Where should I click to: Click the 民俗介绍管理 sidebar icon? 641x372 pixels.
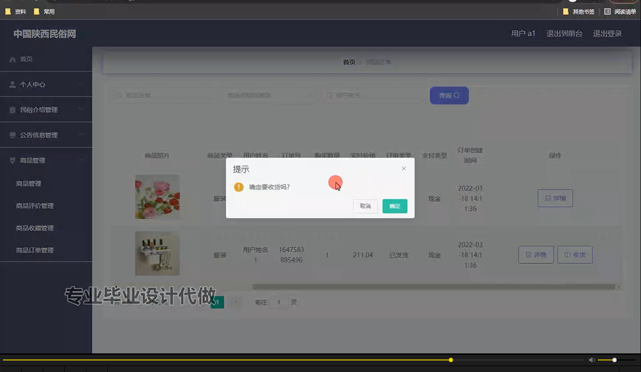click(x=12, y=109)
